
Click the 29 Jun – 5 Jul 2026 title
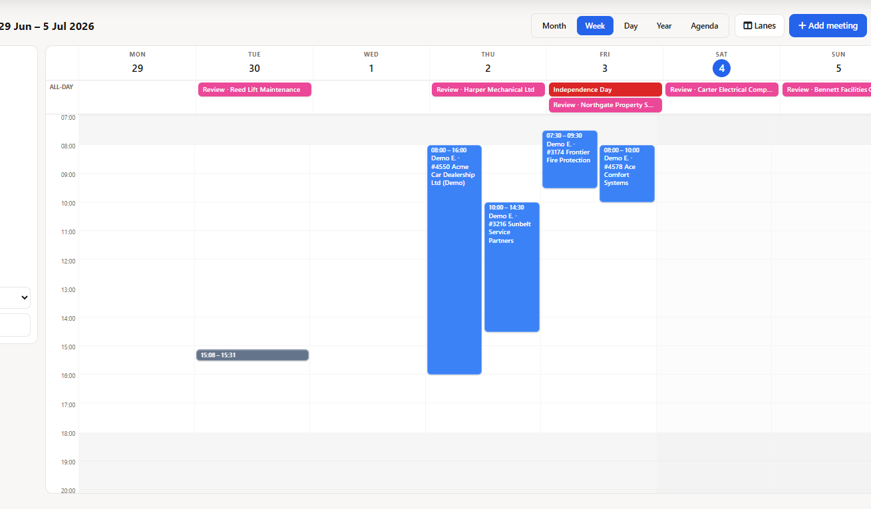pyautogui.click(x=47, y=27)
